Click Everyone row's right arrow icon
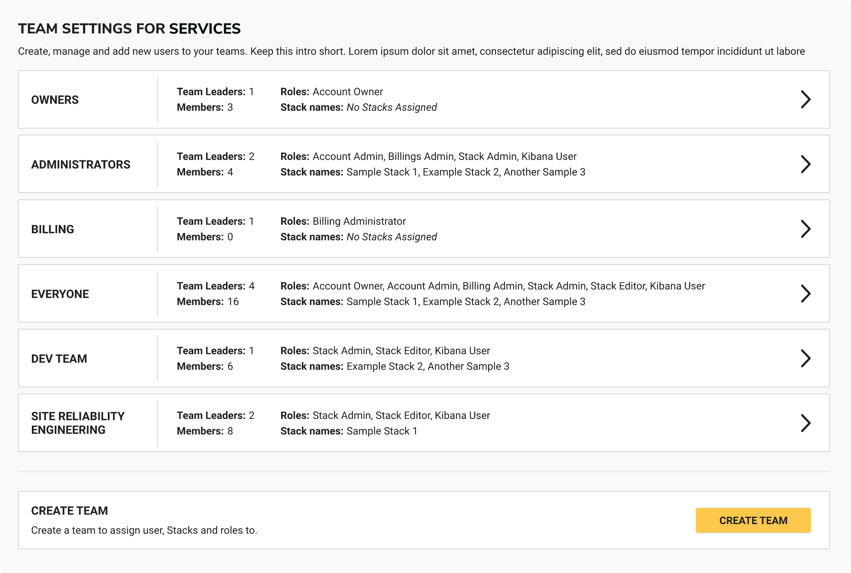Image resolution: width=851 pixels, height=573 pixels. pos(806,294)
